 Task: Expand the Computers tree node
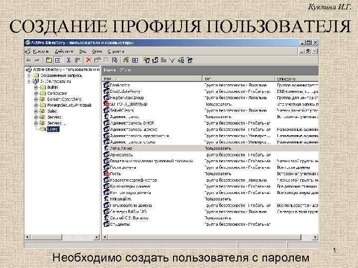pos(36,93)
